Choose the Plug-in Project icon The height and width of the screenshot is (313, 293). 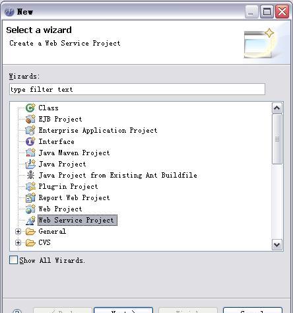pos(30,186)
